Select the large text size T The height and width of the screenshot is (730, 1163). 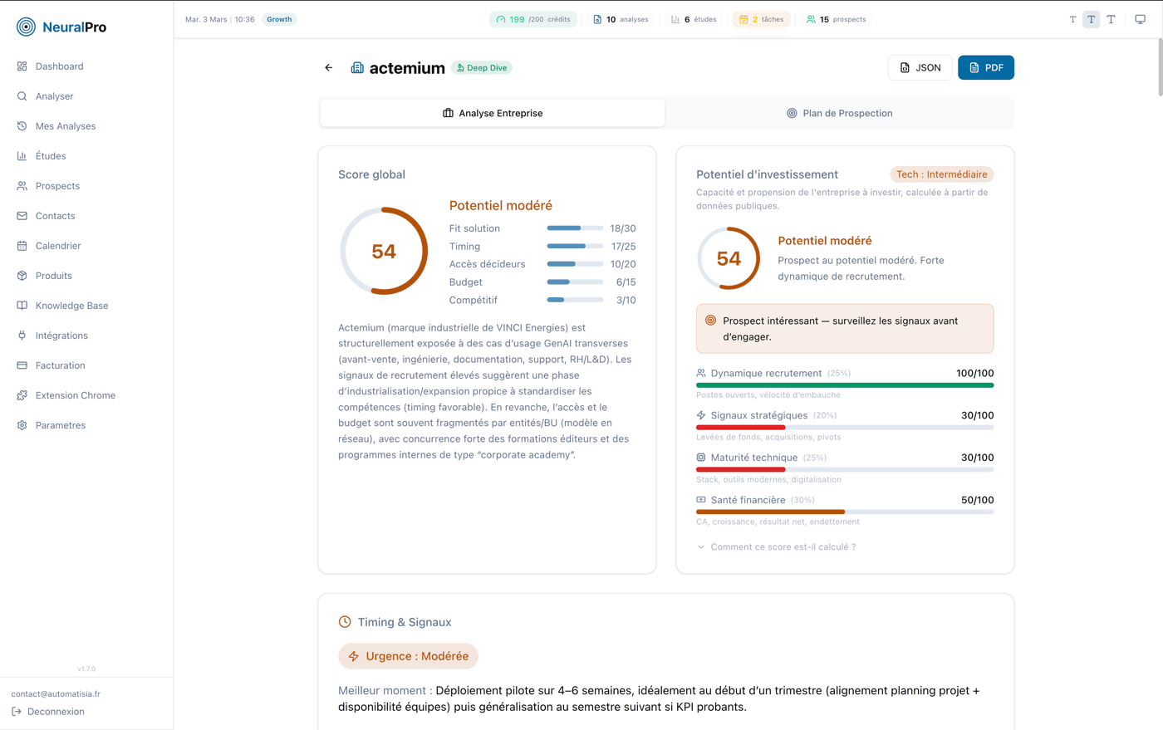1111,18
